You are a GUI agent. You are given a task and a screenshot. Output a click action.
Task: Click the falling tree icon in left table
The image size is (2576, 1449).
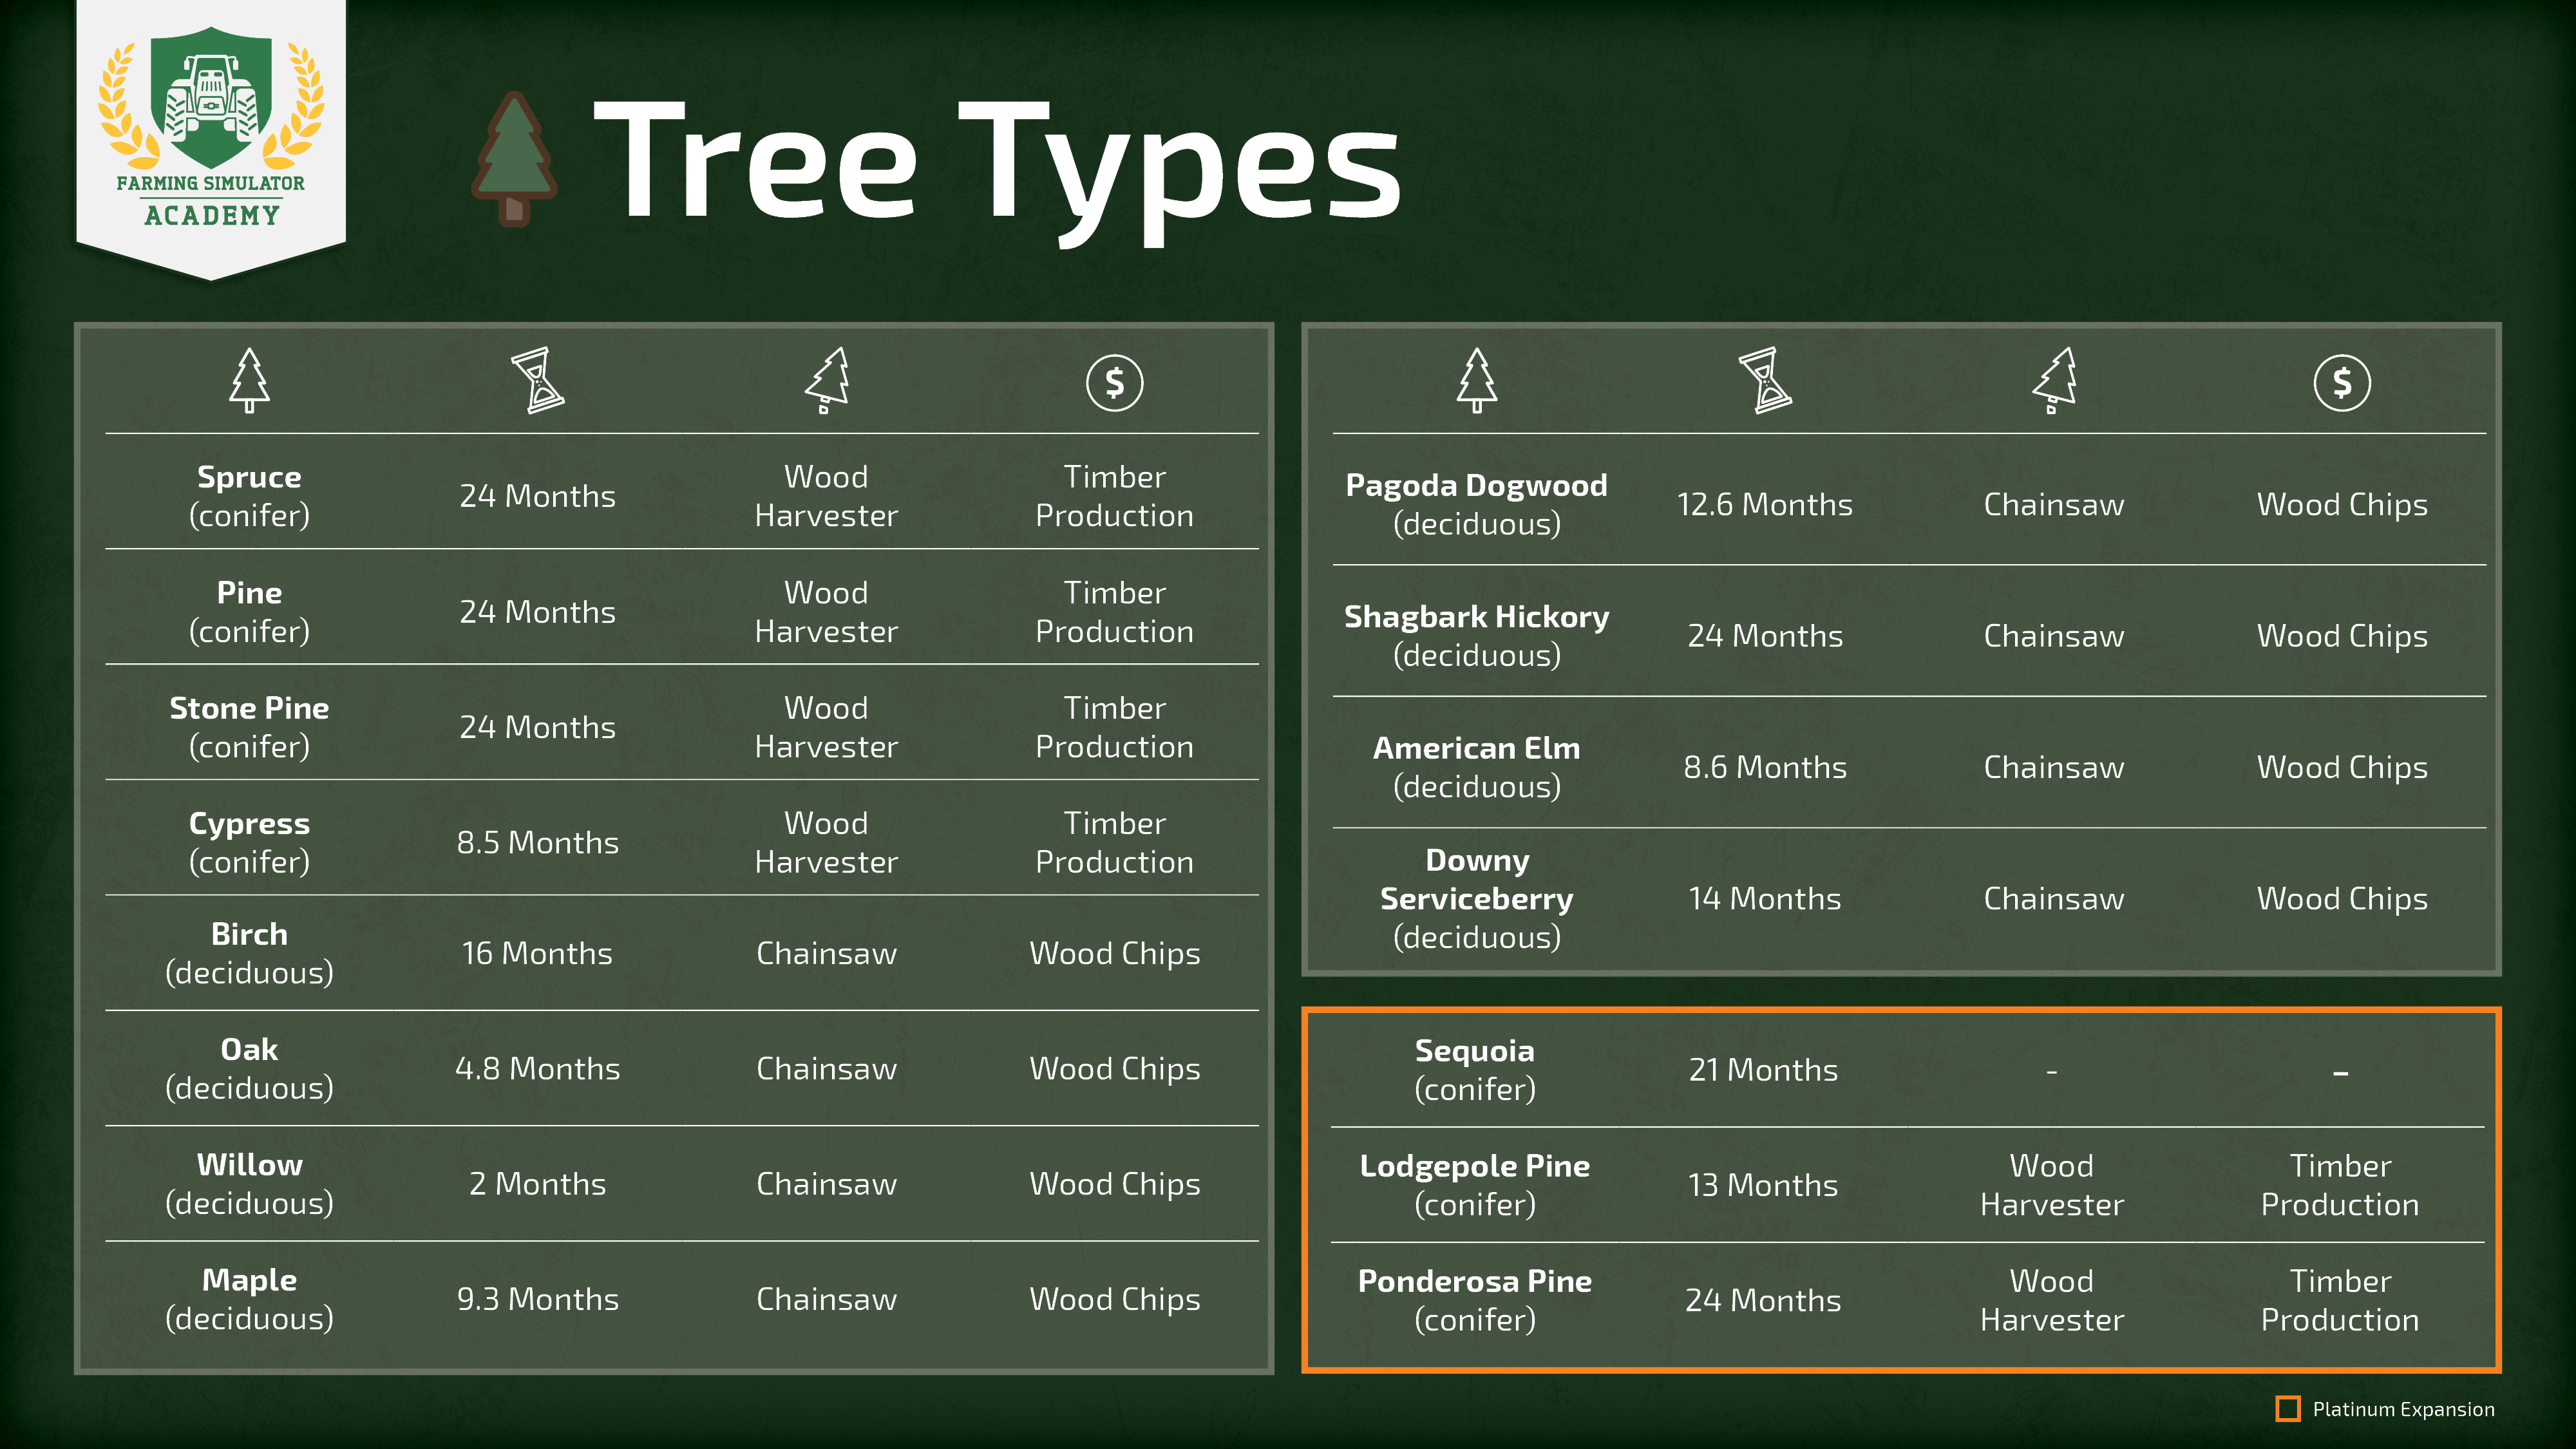tap(827, 381)
